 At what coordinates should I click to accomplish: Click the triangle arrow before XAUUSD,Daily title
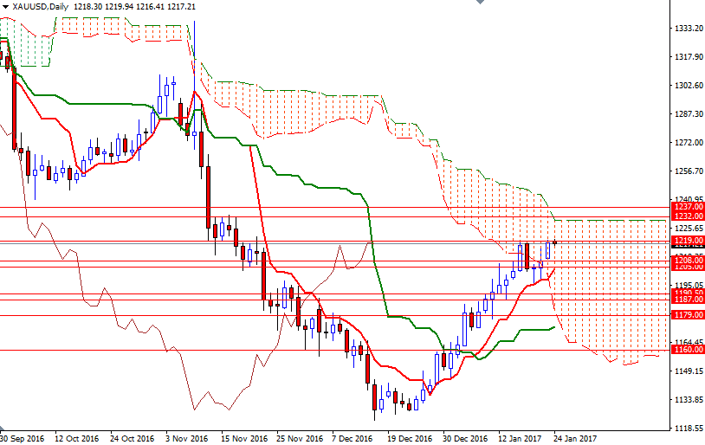(5, 6)
